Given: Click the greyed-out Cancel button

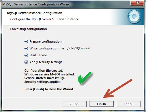Looking at the screenshot, I should [129, 104].
